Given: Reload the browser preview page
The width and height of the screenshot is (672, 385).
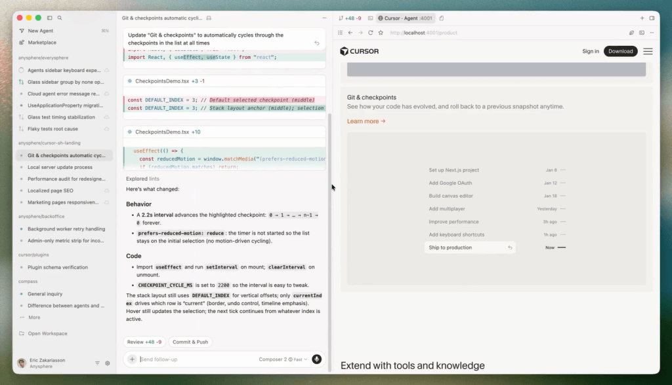Looking at the screenshot, I should pyautogui.click(x=371, y=33).
